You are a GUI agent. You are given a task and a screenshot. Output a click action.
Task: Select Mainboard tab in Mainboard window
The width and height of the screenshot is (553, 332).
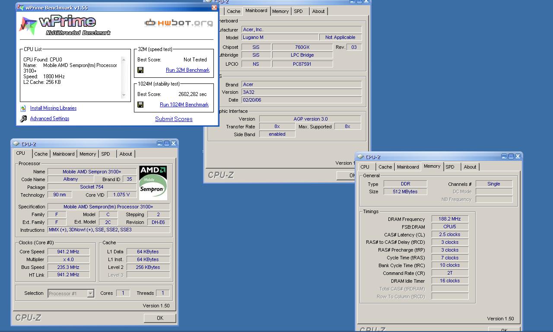256,11
